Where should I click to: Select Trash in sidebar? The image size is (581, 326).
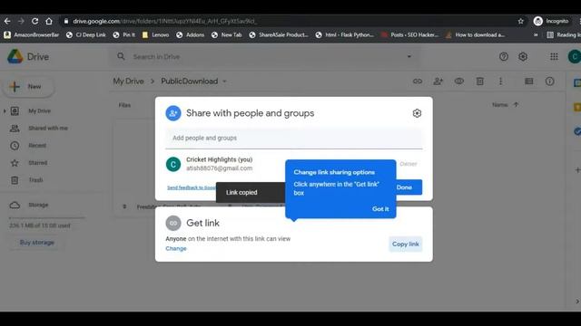tap(36, 180)
